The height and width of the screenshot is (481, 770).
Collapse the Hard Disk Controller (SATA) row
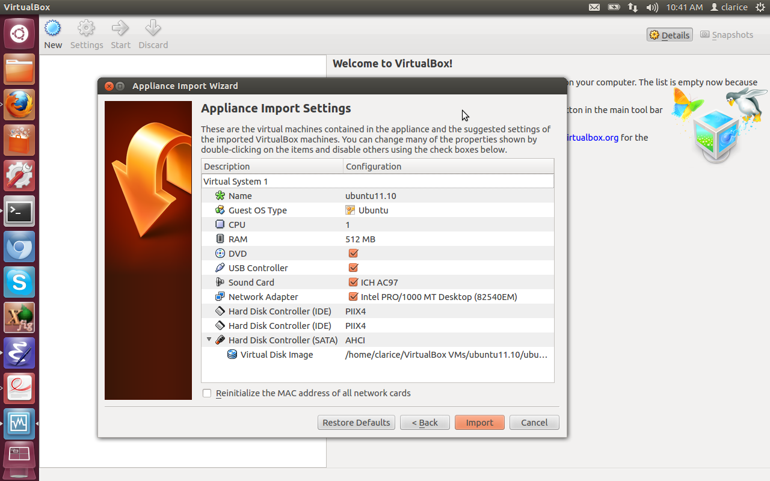209,340
